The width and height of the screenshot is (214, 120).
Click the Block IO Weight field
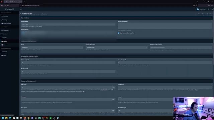coord(145,110)
